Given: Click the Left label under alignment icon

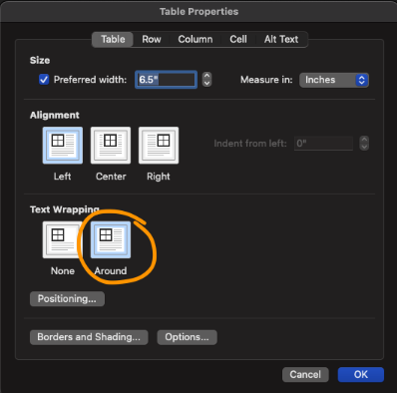Looking at the screenshot, I should click(62, 177).
